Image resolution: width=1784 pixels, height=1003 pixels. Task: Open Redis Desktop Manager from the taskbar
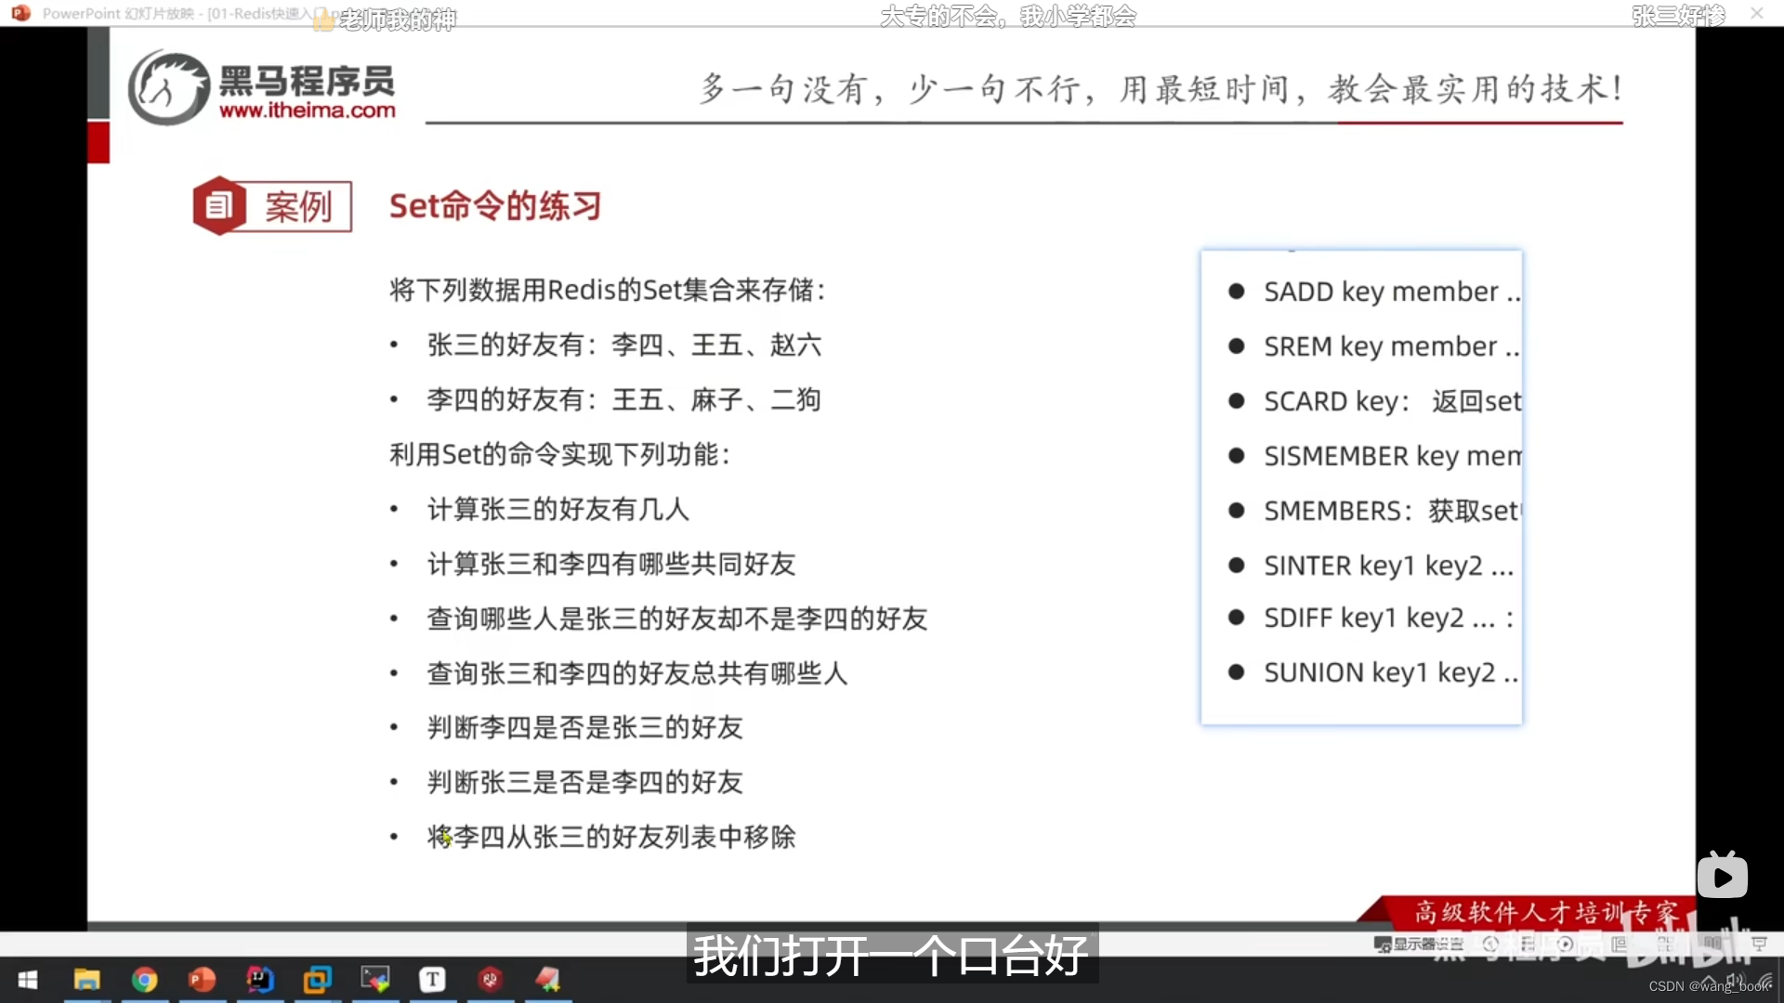pyautogui.click(x=491, y=980)
